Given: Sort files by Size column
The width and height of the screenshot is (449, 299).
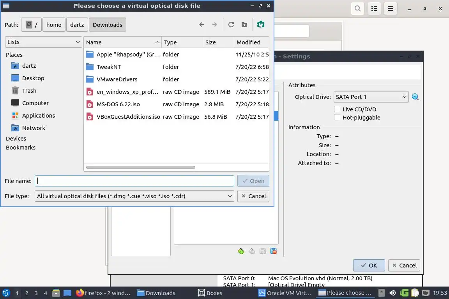Looking at the screenshot, I should [x=219, y=42].
